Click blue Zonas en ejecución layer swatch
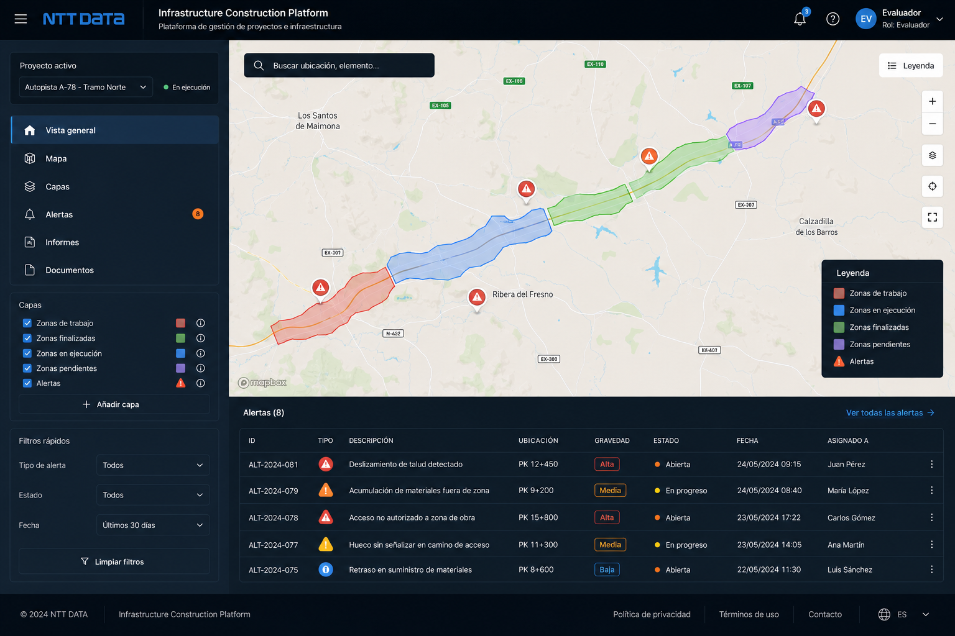Screen dimensions: 955x636 click(180, 353)
